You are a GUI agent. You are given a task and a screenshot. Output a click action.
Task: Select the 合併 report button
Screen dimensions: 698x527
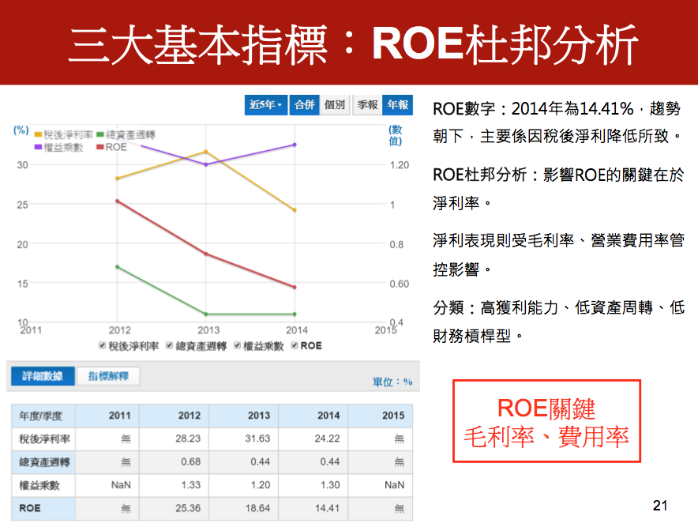pyautogui.click(x=304, y=104)
